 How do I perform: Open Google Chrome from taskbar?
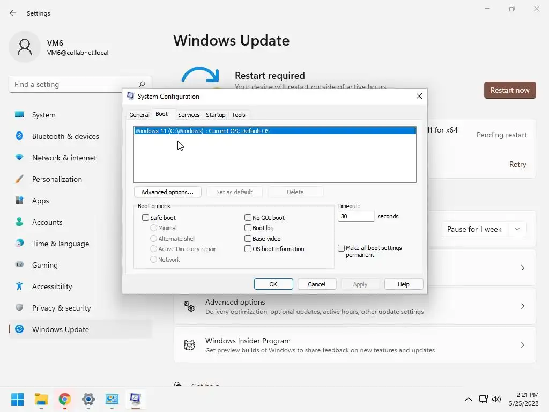(x=64, y=399)
